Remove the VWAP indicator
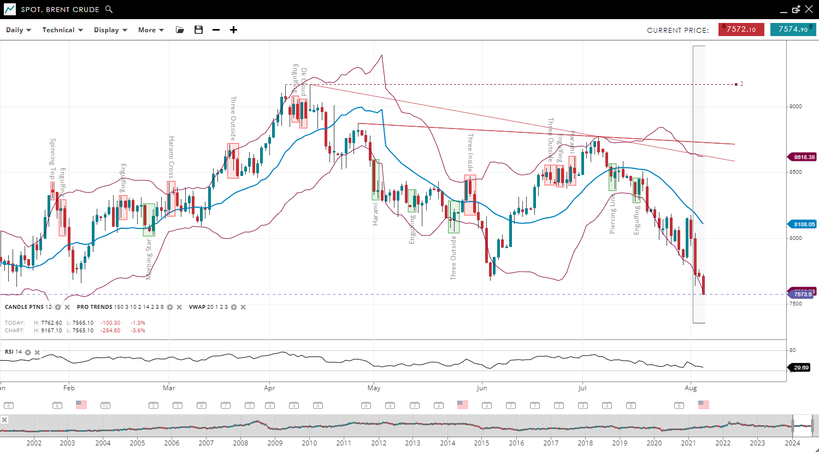 click(243, 307)
